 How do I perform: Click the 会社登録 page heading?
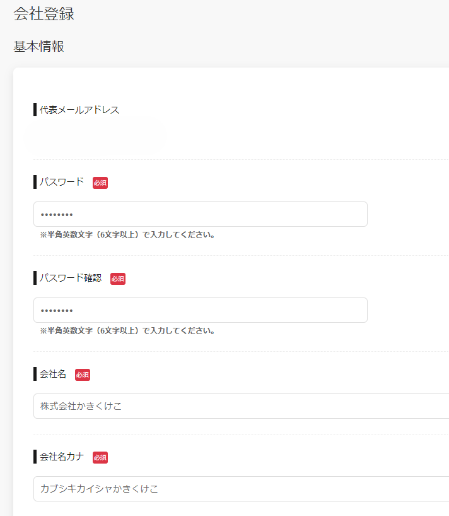click(44, 14)
